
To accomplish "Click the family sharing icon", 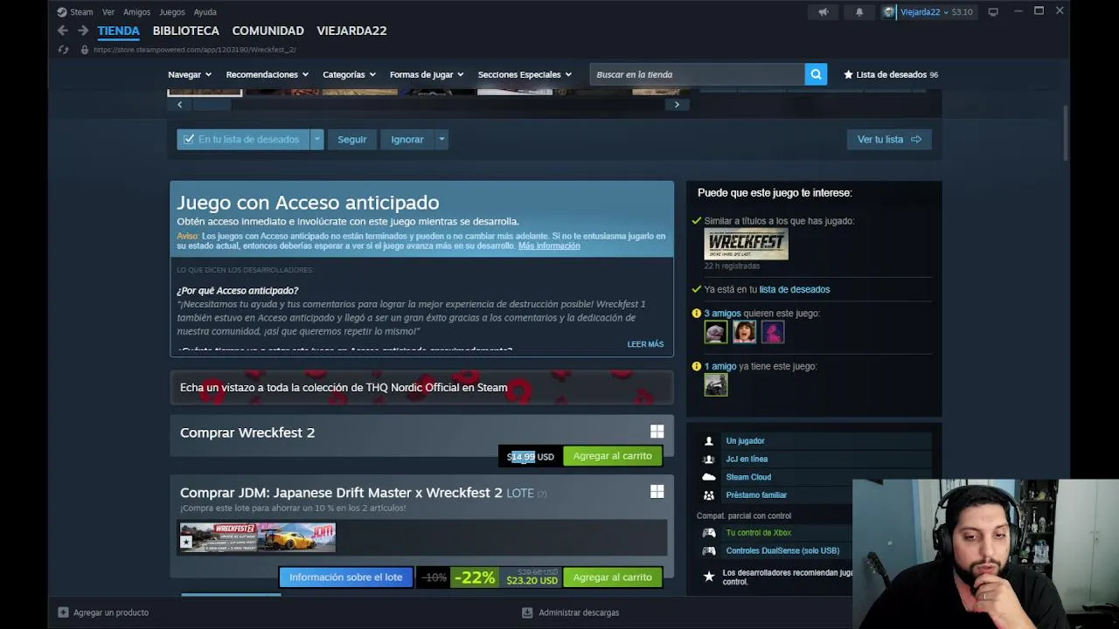I will click(x=709, y=495).
